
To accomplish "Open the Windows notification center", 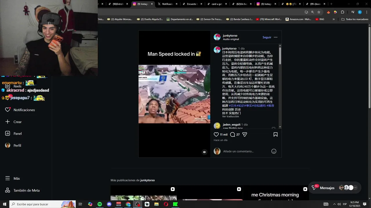I will click(x=365, y=204).
